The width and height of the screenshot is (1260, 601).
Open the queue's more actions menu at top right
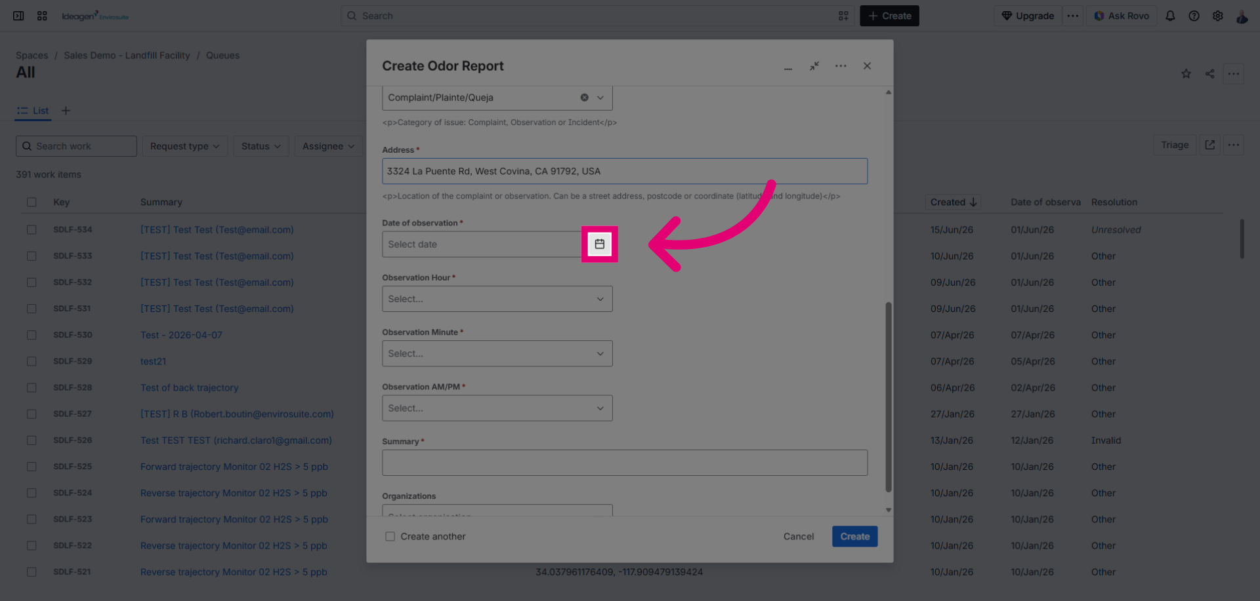point(1234,73)
